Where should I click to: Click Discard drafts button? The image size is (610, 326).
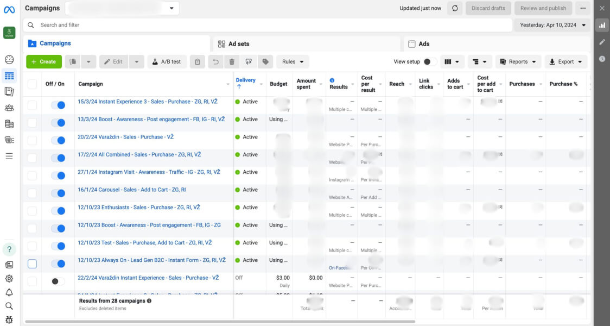(488, 8)
